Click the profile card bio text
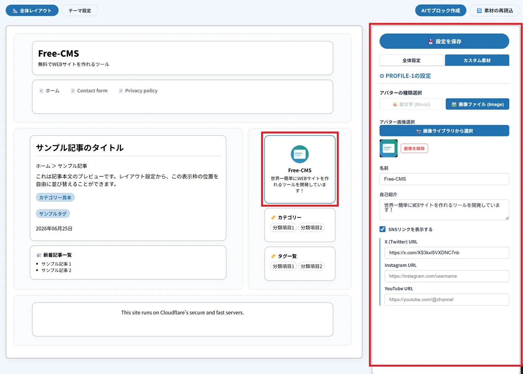The height and width of the screenshot is (374, 523). point(300,184)
